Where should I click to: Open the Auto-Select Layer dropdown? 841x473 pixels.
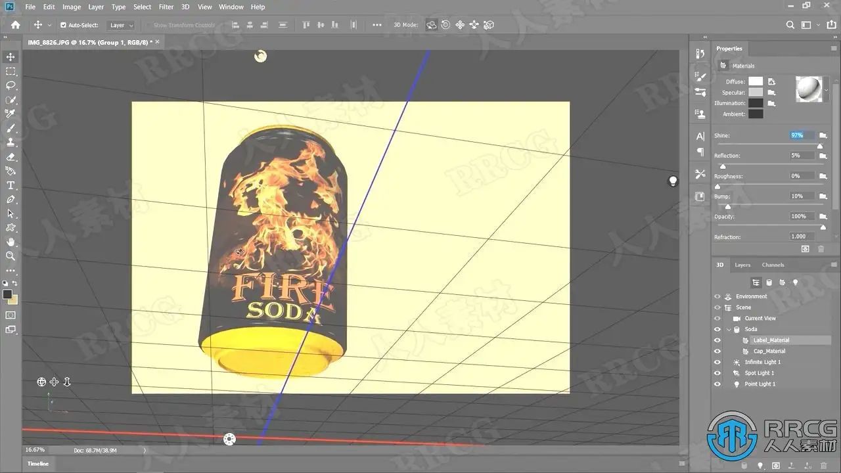point(121,25)
